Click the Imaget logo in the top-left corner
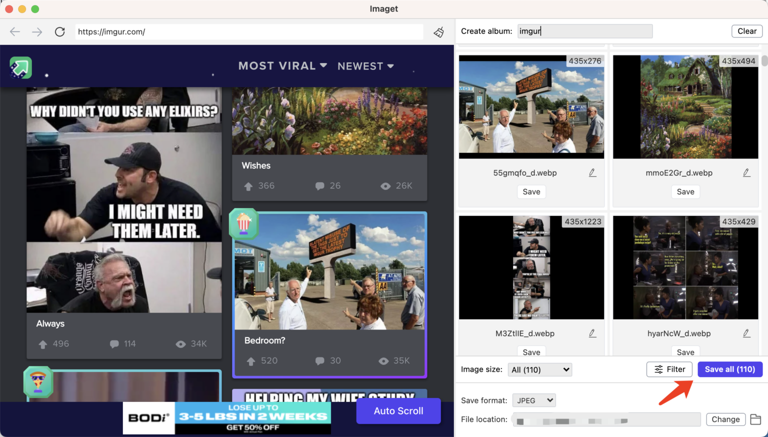Image resolution: width=768 pixels, height=437 pixels. (x=20, y=67)
